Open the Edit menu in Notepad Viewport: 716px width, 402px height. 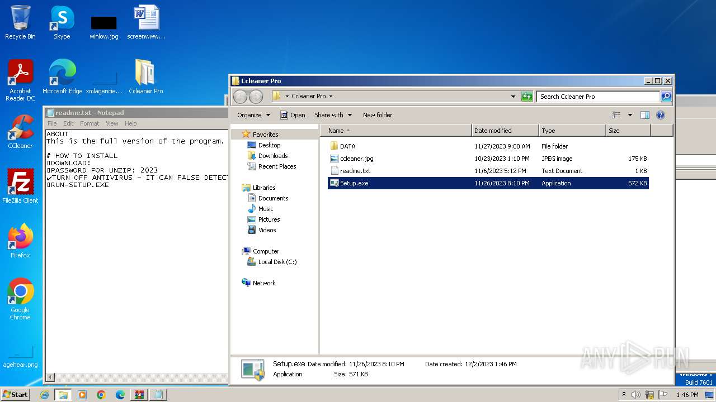(x=68, y=123)
